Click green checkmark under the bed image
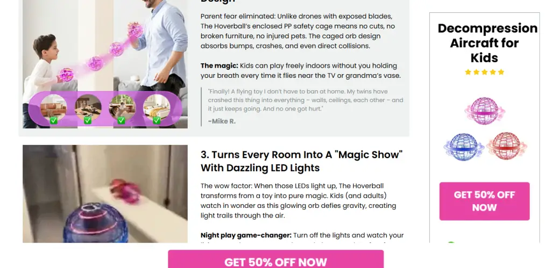 point(157,120)
